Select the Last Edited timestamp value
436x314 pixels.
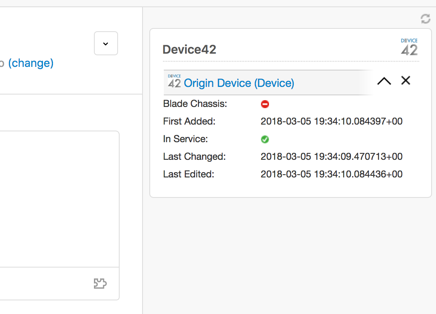click(332, 174)
